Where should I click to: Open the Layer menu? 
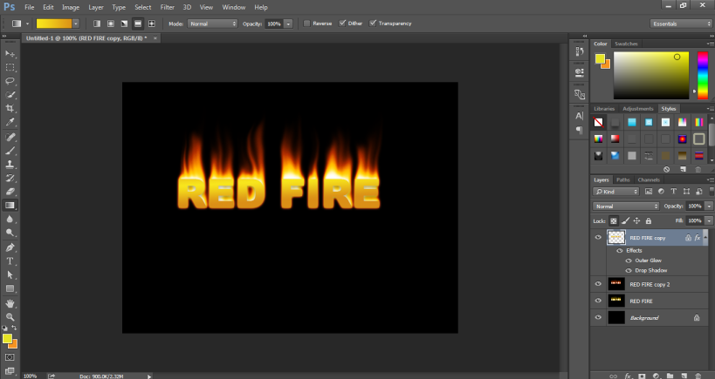click(x=96, y=7)
